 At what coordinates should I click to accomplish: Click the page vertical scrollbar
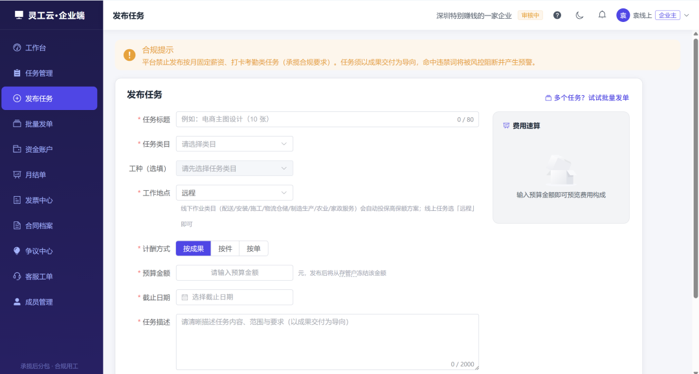pos(695,168)
